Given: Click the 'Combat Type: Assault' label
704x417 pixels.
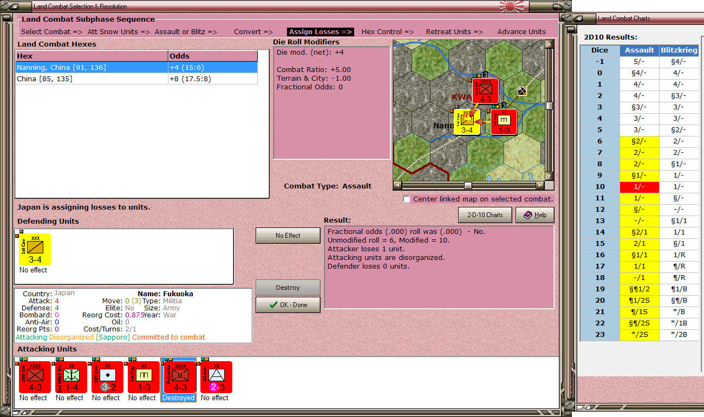Looking at the screenshot, I should click(x=328, y=186).
